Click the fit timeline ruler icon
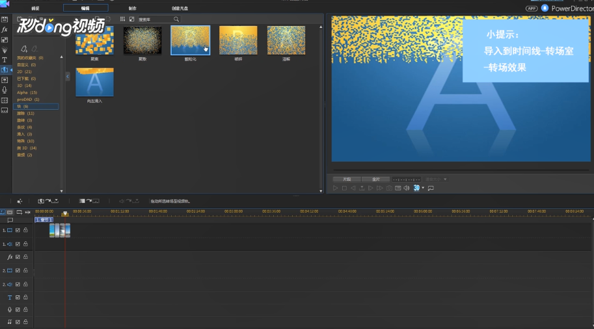This screenshot has height=329, width=594. [x=28, y=213]
